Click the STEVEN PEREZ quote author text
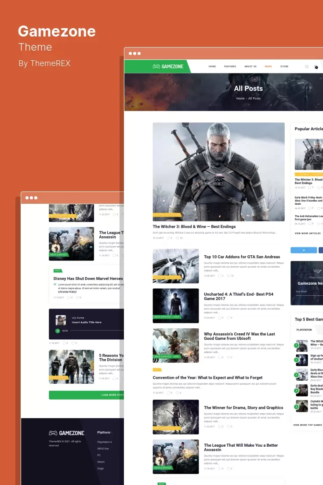This screenshot has height=485, width=323. click(67, 292)
